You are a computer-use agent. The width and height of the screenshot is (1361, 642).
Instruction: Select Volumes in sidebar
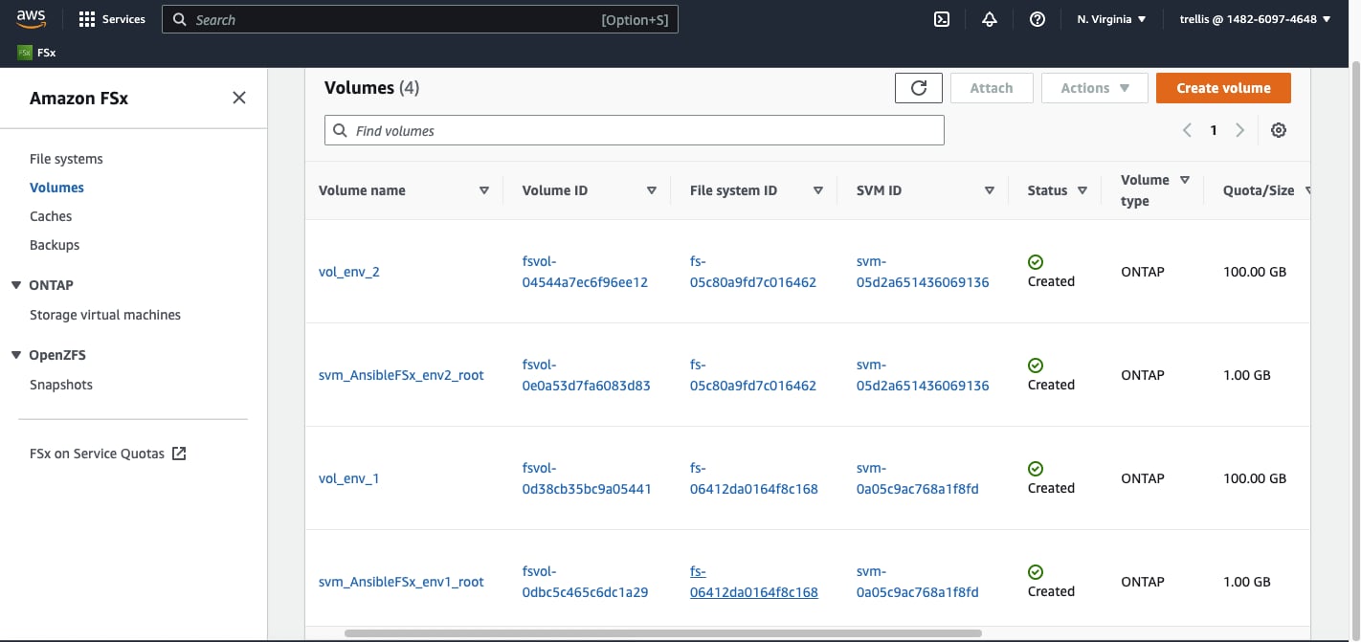56,188
